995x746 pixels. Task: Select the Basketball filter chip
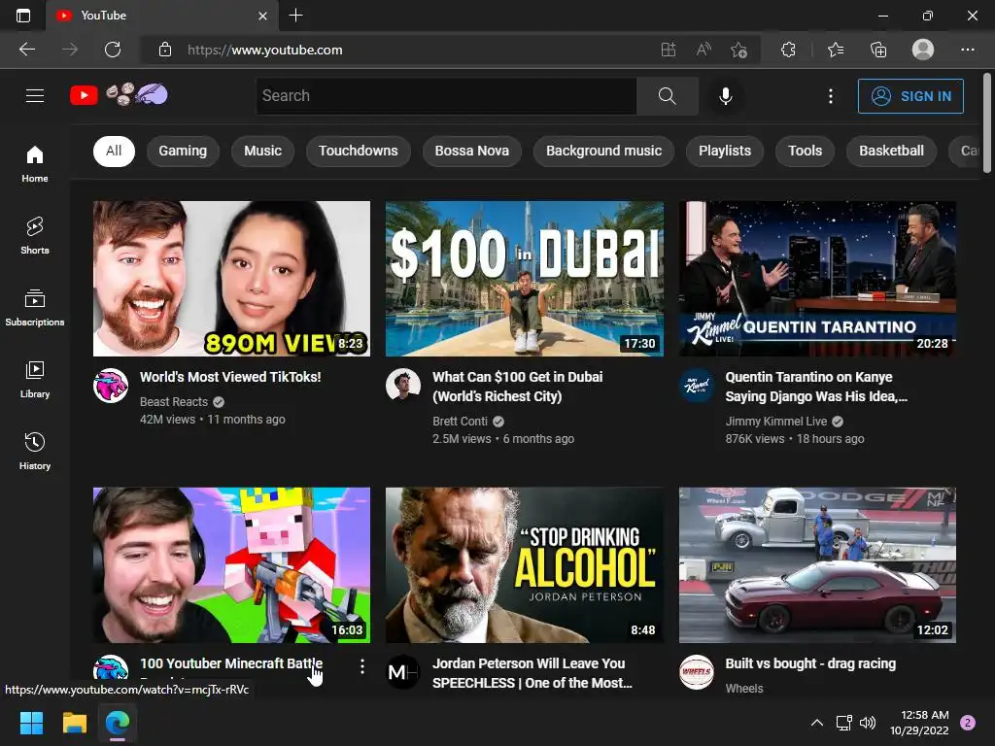click(891, 151)
